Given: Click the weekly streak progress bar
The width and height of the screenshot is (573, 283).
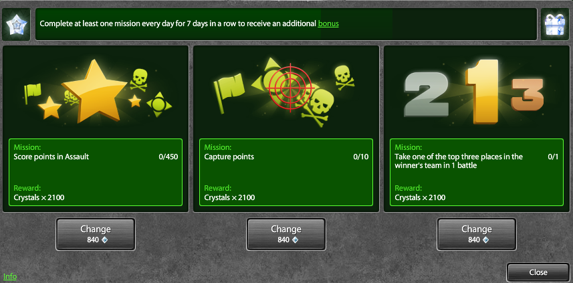Looking at the screenshot, I should (286, 24).
